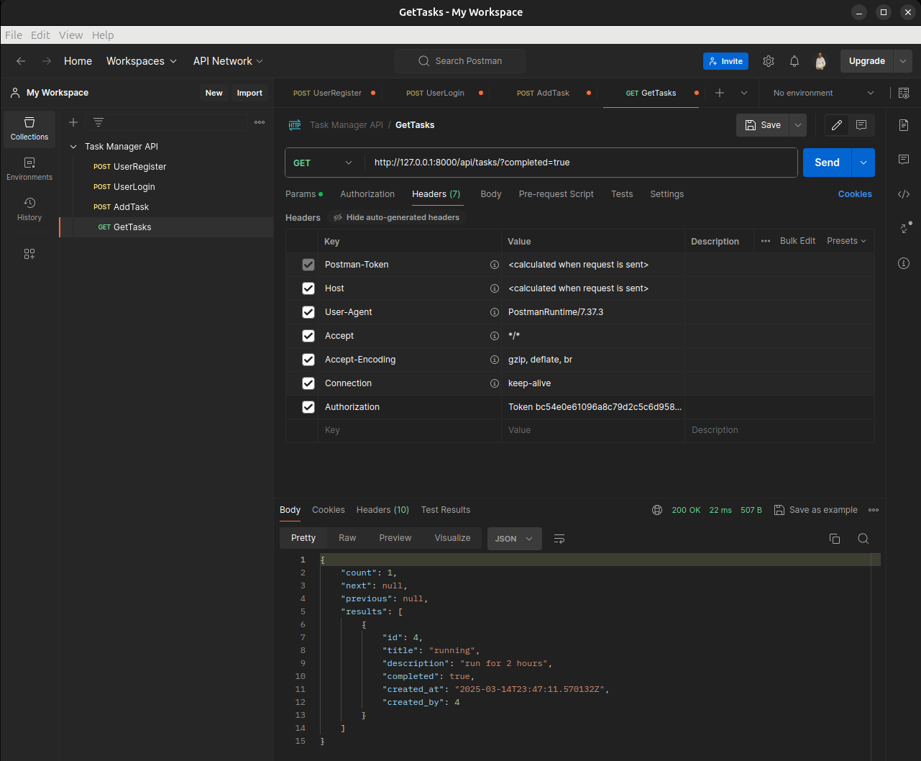Uncheck the Accept-Encoding header checkbox
This screenshot has width=921, height=761.
pyautogui.click(x=308, y=360)
